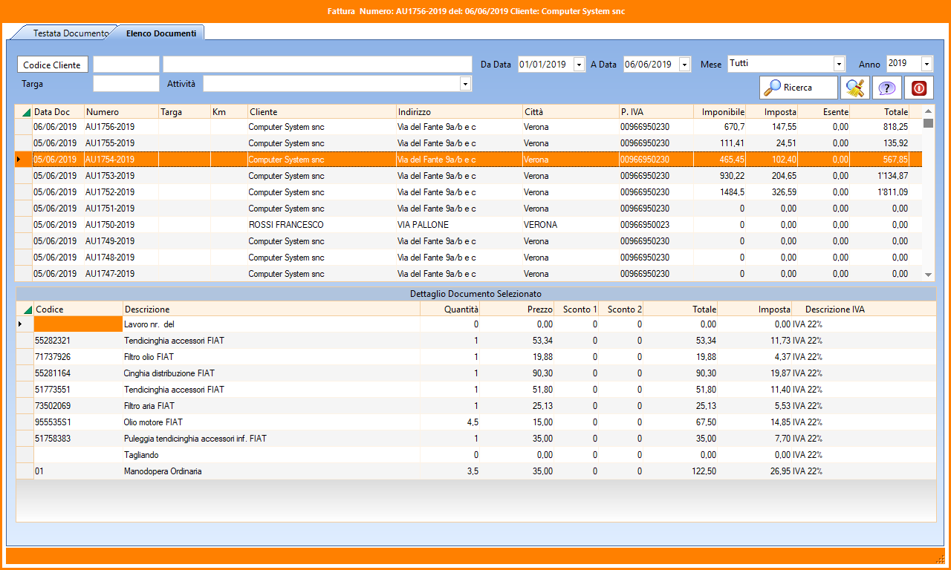951x570 pixels.
Task: Click the Data Doc column header
Action: (58, 112)
